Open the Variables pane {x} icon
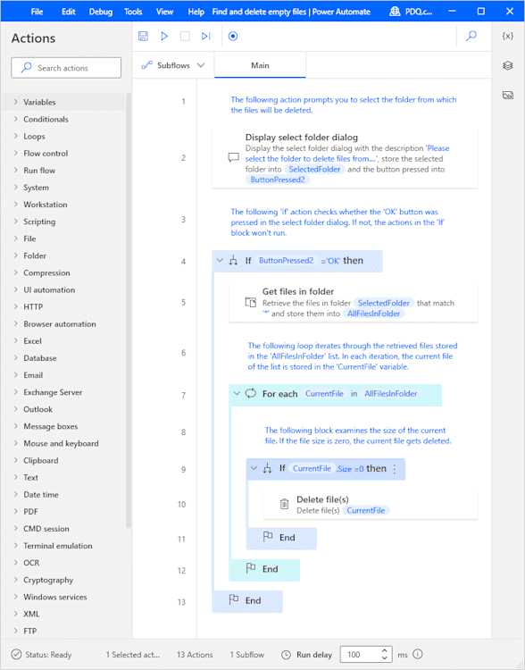This screenshot has height=670, width=525. 507,37
